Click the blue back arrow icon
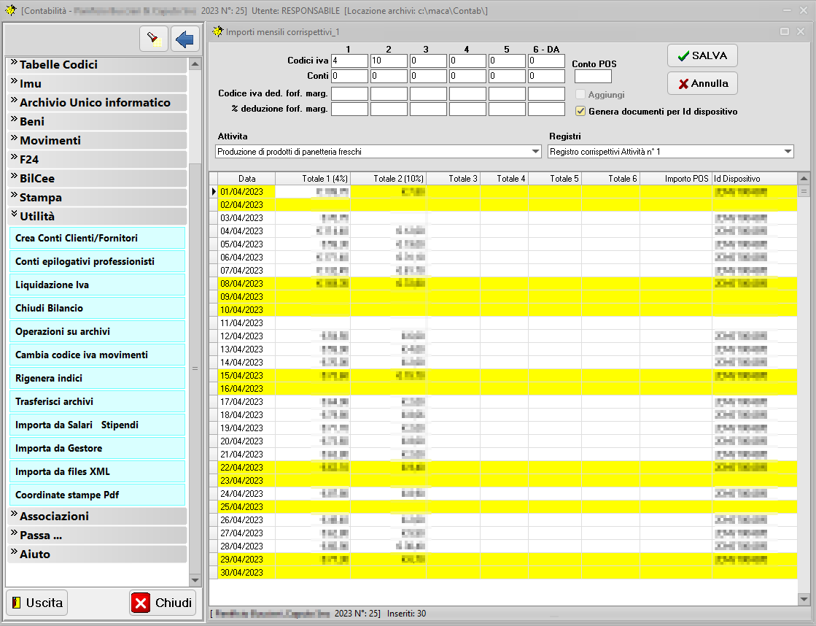 (x=185, y=39)
